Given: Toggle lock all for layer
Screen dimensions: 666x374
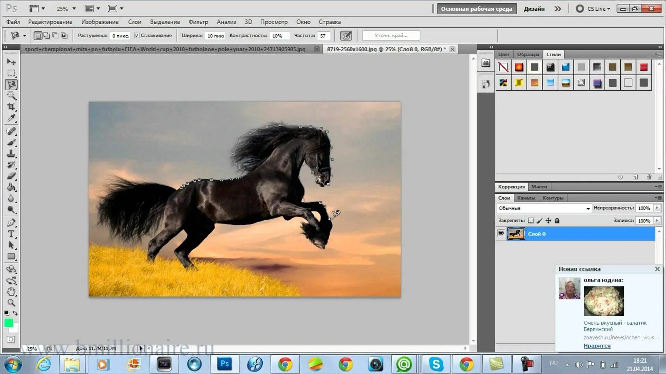Looking at the screenshot, I should pos(557,221).
